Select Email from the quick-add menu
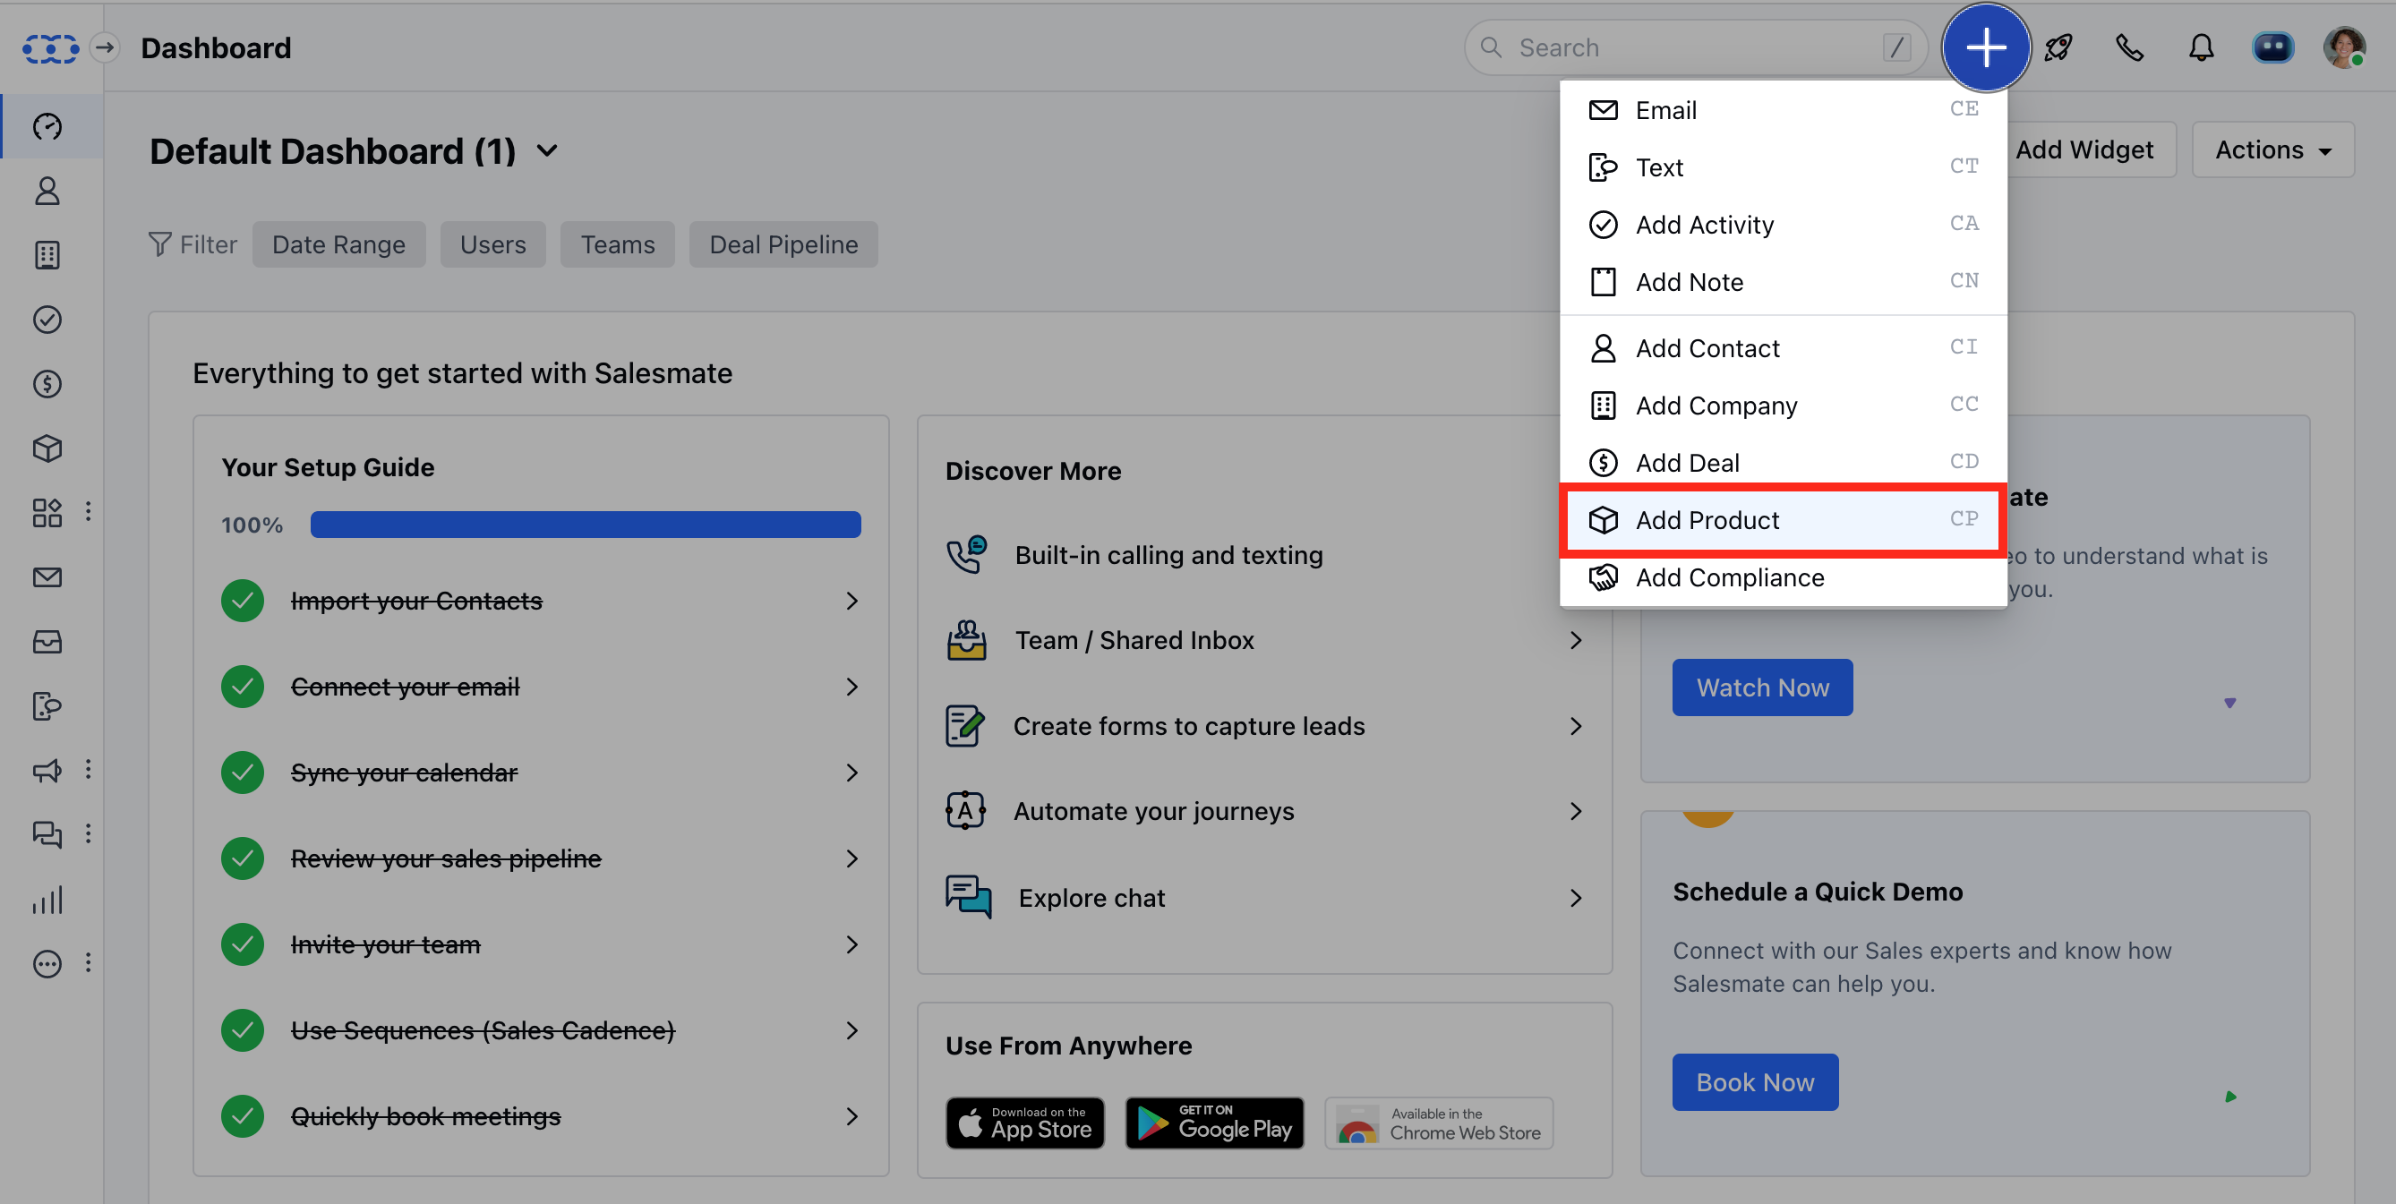 [1783, 110]
